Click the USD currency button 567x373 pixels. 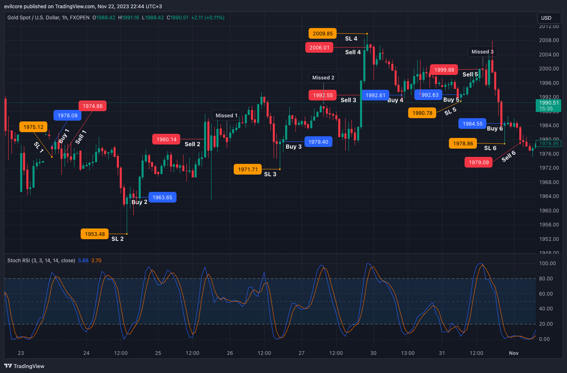click(549, 18)
